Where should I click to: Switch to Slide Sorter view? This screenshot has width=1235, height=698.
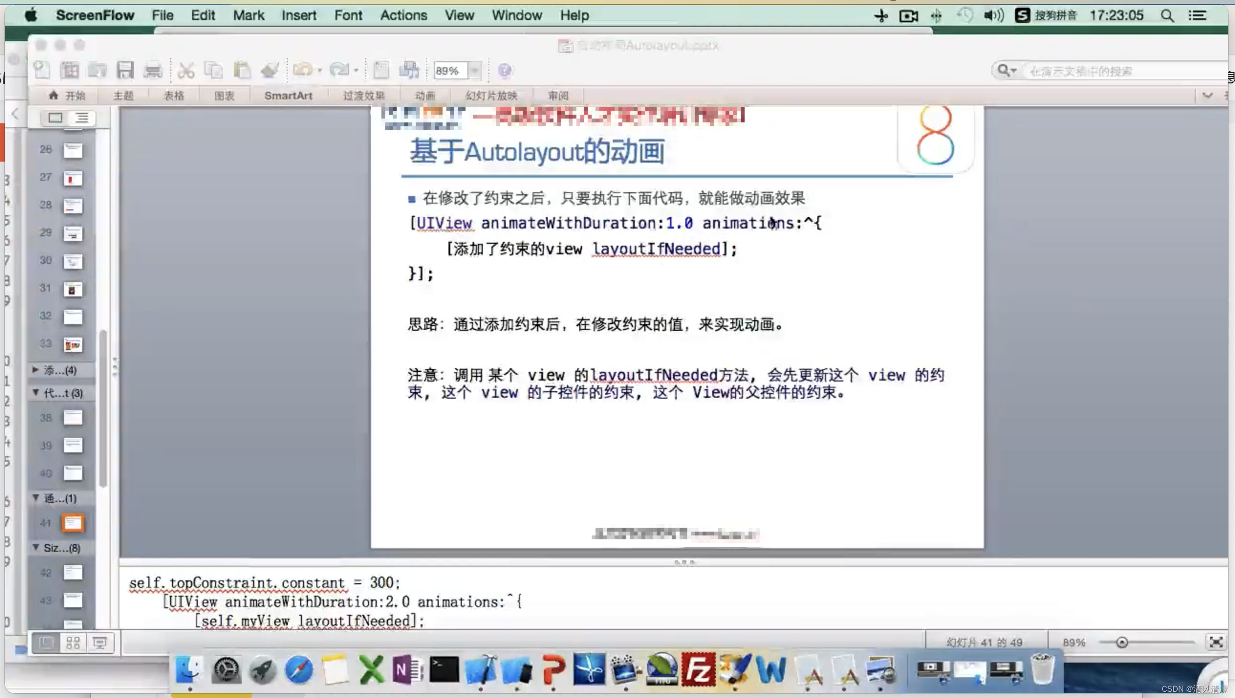point(73,643)
